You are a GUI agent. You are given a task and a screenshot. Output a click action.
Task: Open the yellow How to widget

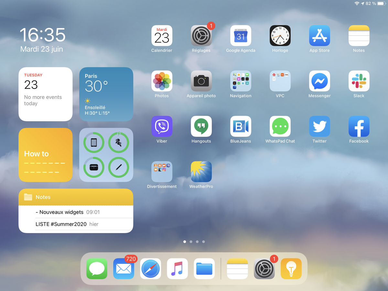(46, 155)
